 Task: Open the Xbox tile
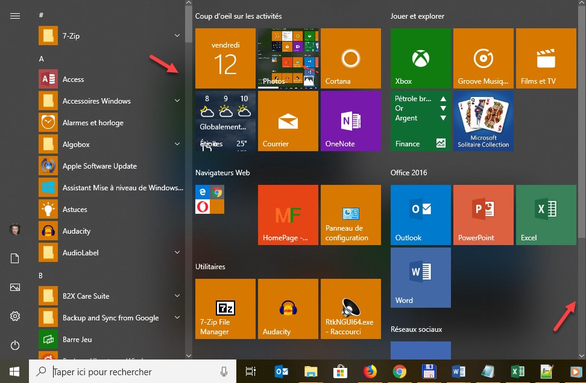tap(420, 58)
